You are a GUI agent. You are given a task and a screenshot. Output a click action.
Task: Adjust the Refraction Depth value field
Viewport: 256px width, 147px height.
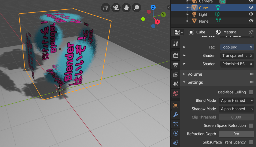pyautogui.click(x=236, y=134)
